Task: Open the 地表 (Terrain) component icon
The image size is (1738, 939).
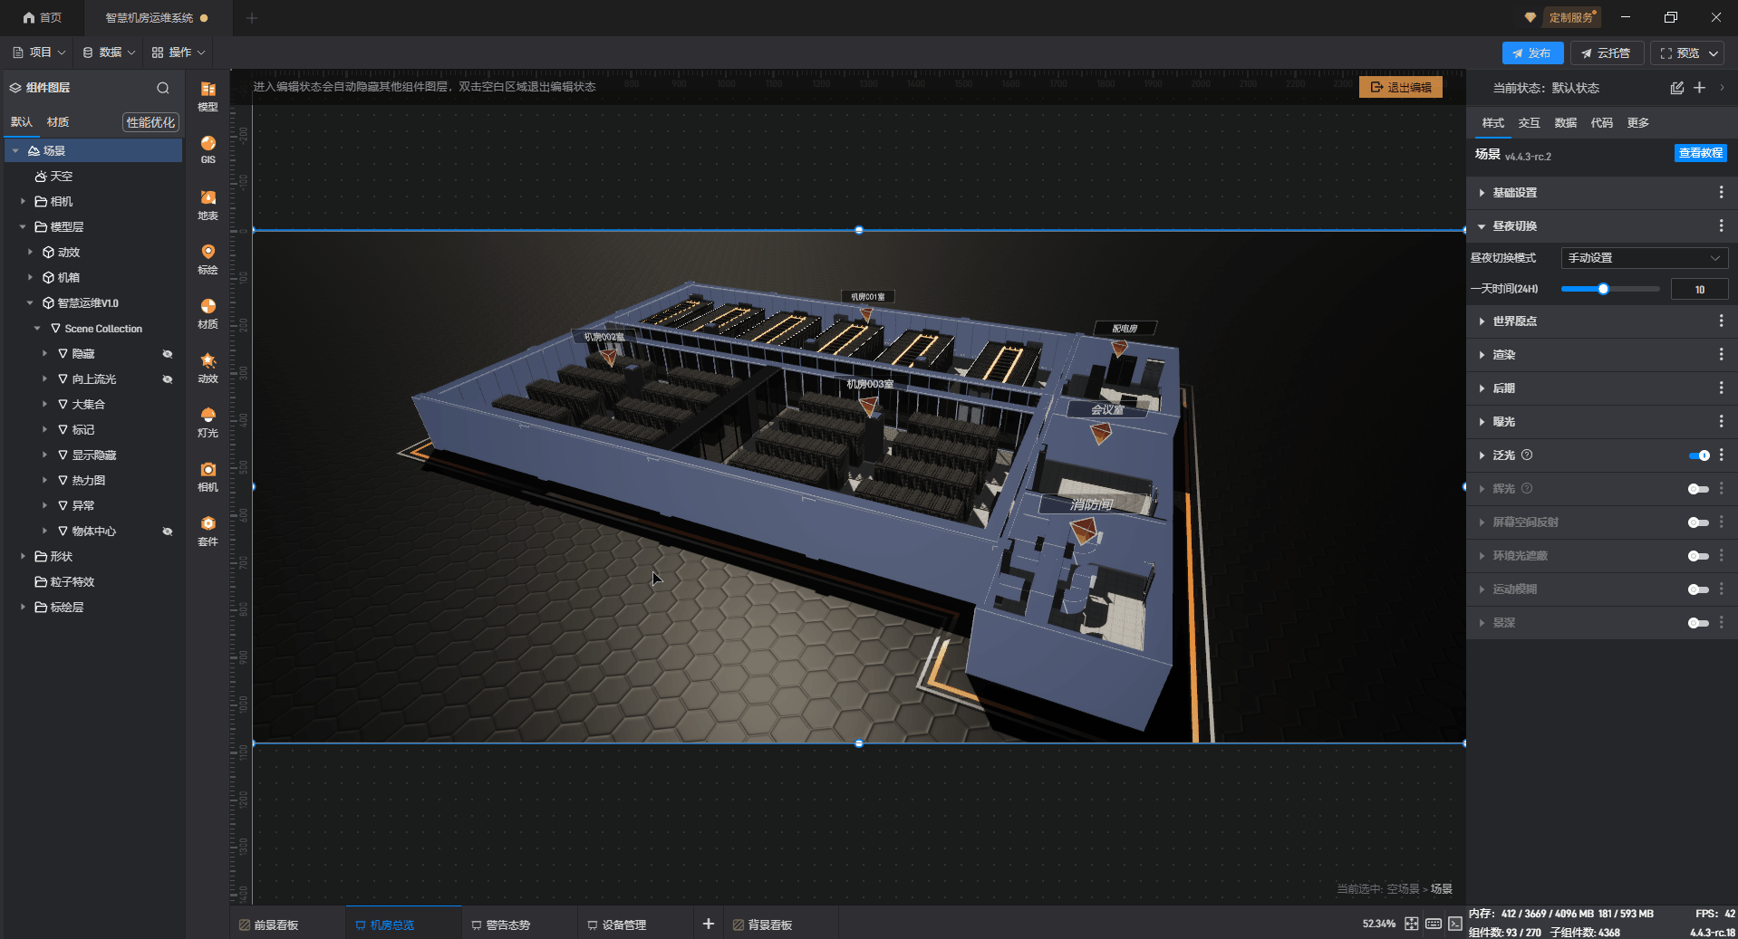Action: pos(208,204)
